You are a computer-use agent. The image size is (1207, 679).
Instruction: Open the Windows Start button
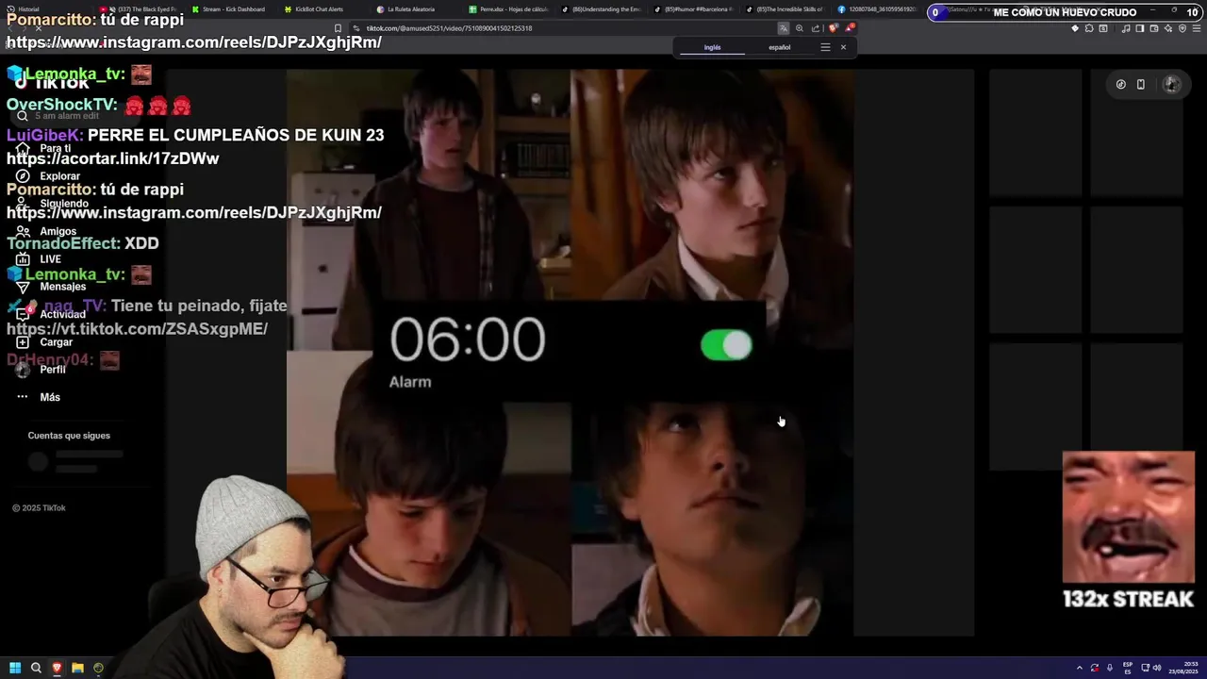(x=15, y=668)
